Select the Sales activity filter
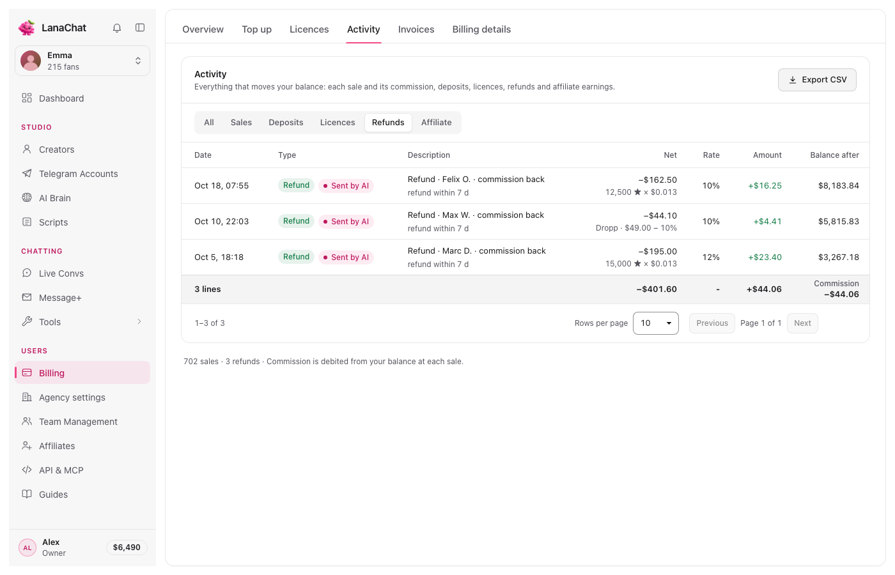 click(241, 123)
